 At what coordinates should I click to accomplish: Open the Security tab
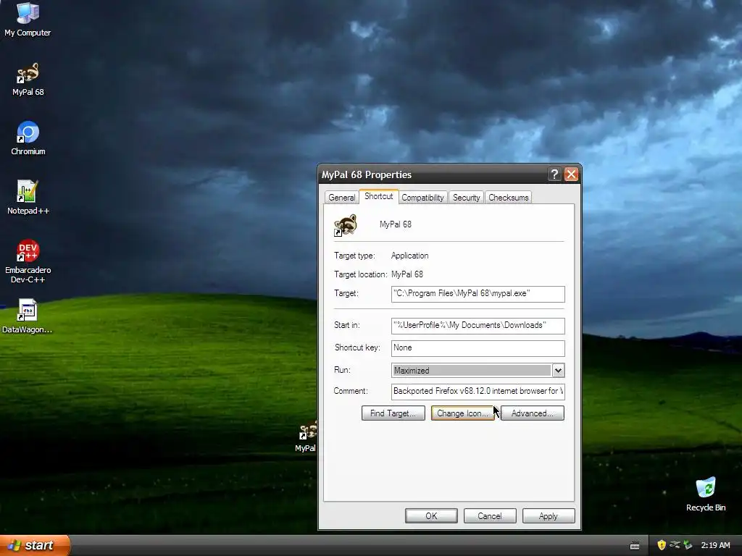pos(466,198)
